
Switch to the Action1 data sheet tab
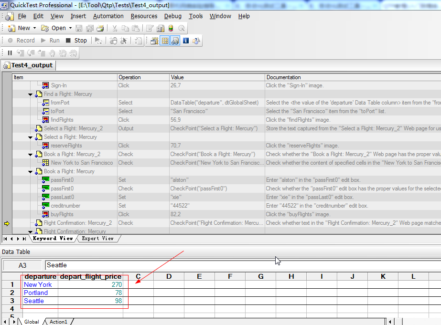(x=59, y=322)
